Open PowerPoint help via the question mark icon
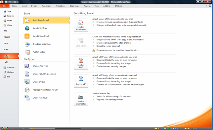Viewport: 213px width, 130px height. pyautogui.click(x=210, y=6)
